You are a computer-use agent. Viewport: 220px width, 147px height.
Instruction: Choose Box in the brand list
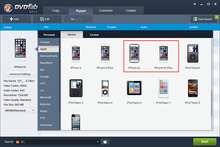48,70
